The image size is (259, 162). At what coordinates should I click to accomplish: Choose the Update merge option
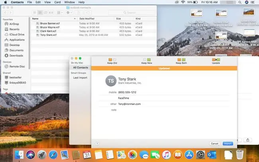pyautogui.click(x=216, y=61)
